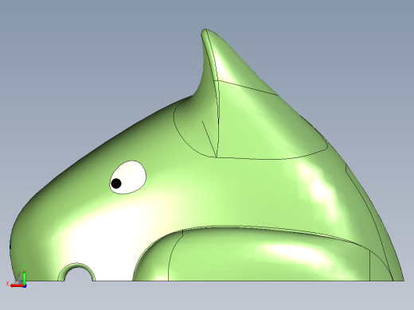This screenshot has width=414, height=310.
Task: Select the left end segment of the lower bulge
Action: tap(154, 262)
